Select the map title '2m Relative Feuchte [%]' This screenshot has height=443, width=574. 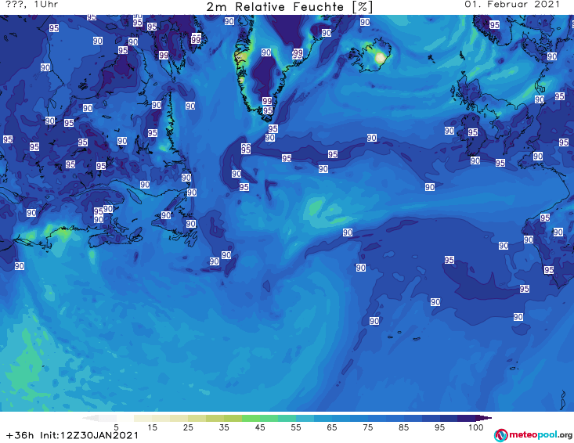pyautogui.click(x=290, y=7)
